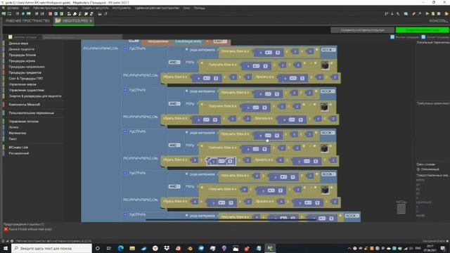Open AND dropdown in fourth Если block
Viewport: 450px width, 253px height.
[174, 186]
